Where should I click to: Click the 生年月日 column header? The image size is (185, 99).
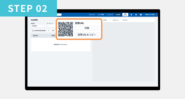pyautogui.click(x=125, y=20)
